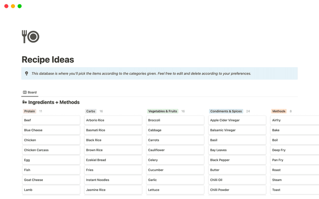Click the Methods group tag

279,111
